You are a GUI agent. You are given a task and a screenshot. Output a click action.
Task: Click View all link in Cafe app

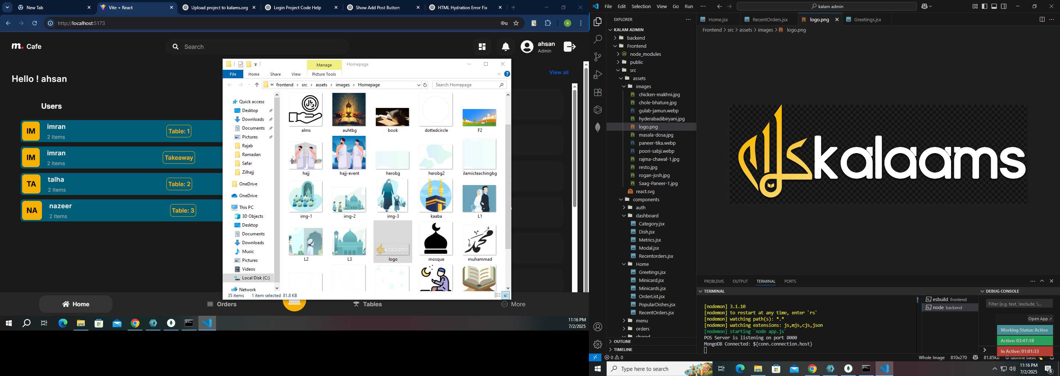[558, 73]
